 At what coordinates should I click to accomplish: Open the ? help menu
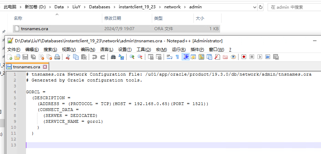point(230,50)
